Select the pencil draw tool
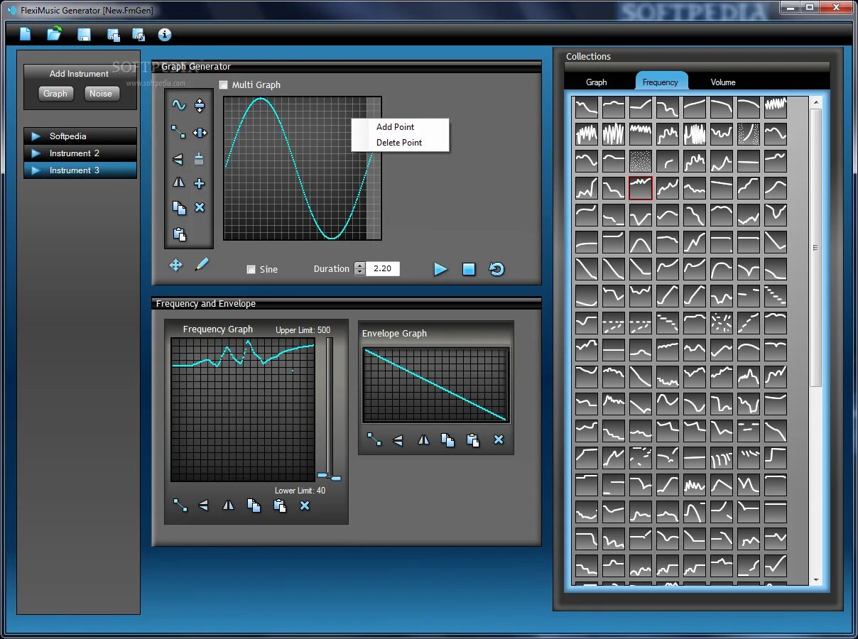This screenshot has width=858, height=639. (202, 264)
